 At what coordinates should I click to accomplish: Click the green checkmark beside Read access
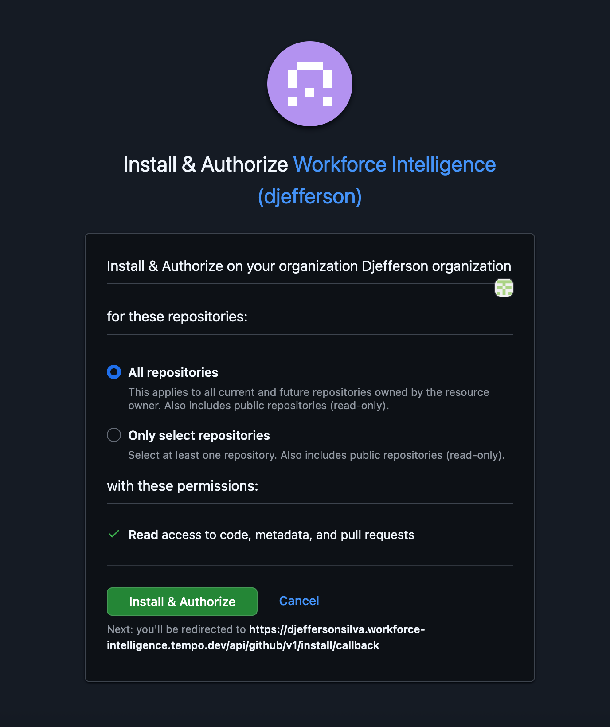click(114, 534)
